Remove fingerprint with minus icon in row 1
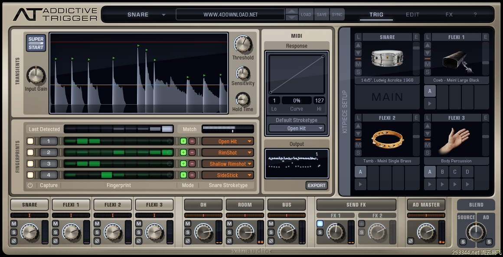 pos(192,141)
